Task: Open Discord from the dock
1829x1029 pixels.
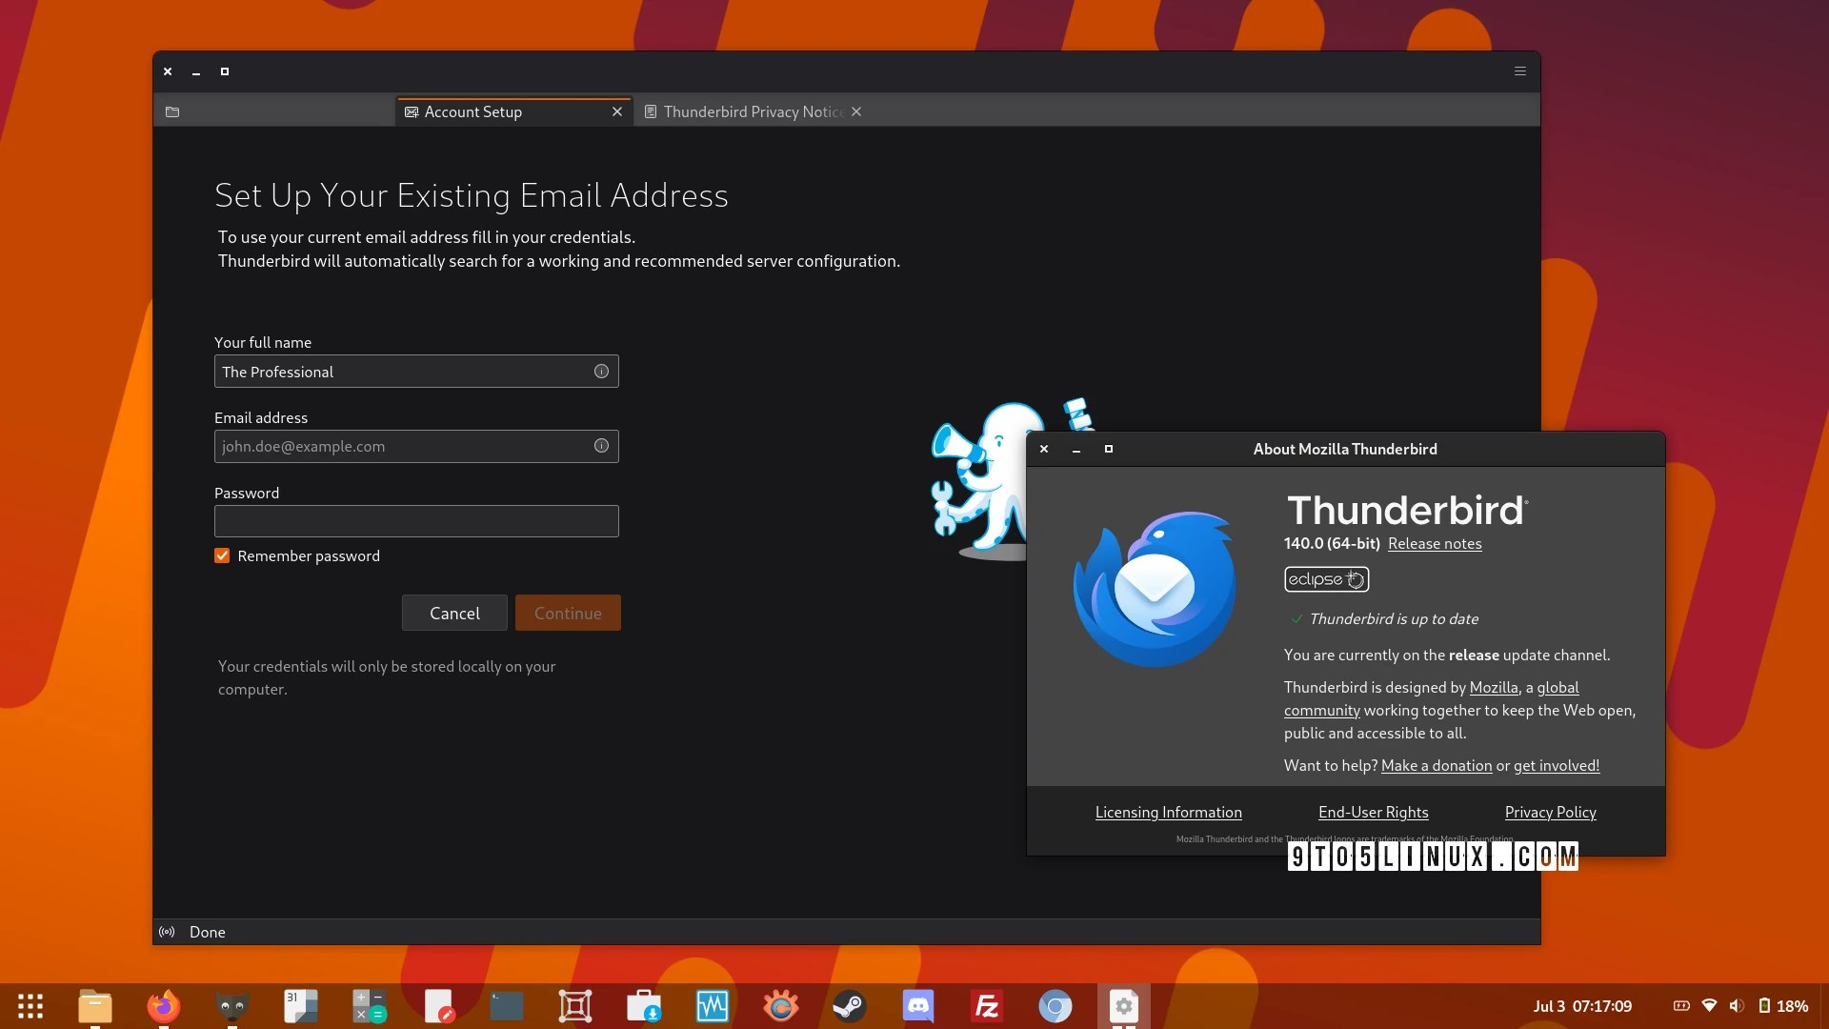Action: coord(917,1006)
